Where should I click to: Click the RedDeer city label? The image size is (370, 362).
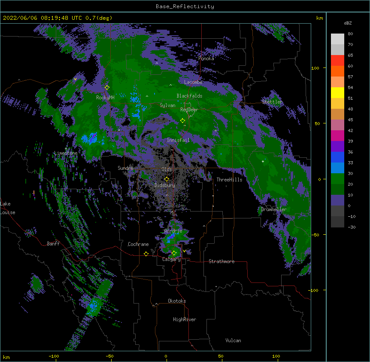pyautogui.click(x=189, y=110)
